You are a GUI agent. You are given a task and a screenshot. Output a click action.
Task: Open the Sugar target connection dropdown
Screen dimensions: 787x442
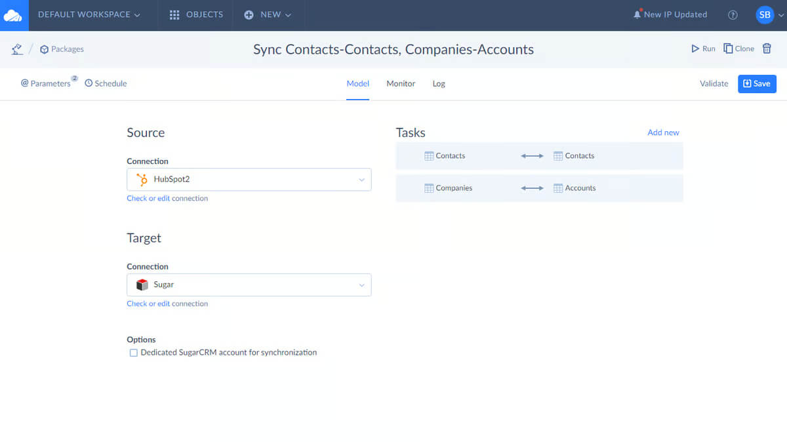(x=249, y=285)
